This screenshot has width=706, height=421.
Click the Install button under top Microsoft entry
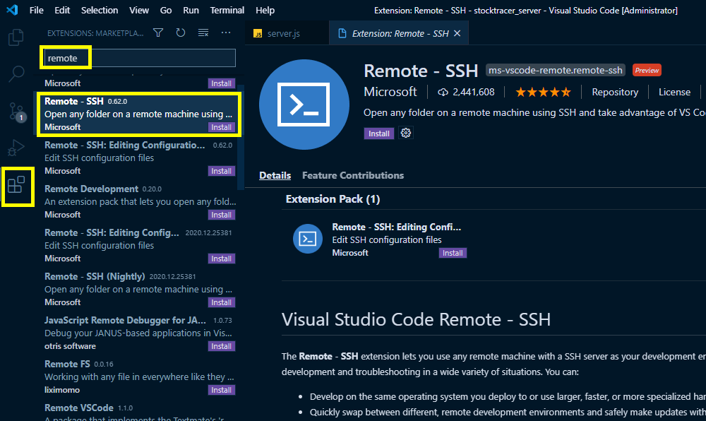(222, 84)
